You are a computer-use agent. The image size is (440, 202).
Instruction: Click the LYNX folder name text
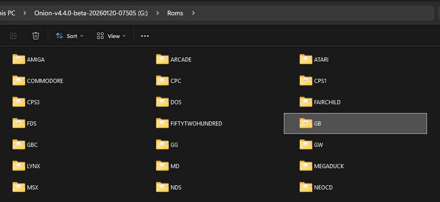click(33, 166)
